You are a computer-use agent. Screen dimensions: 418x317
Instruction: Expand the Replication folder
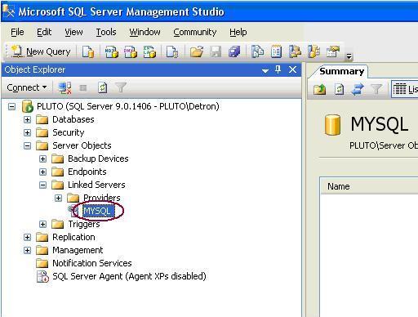pyautogui.click(x=27, y=237)
